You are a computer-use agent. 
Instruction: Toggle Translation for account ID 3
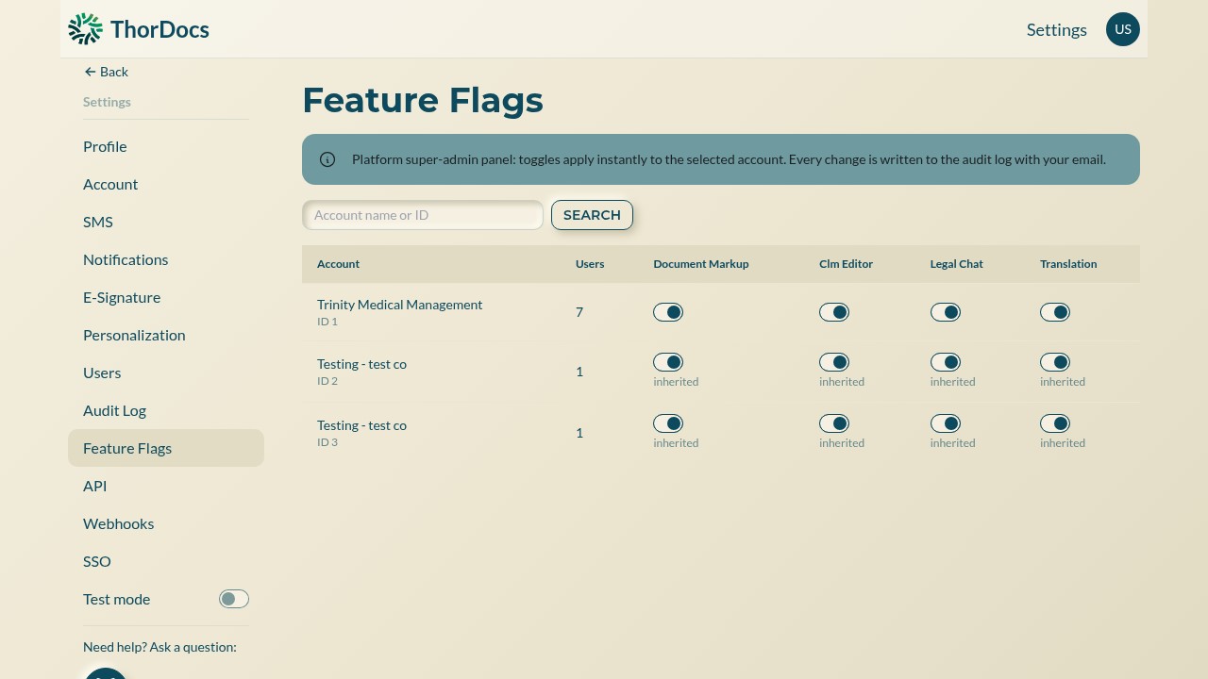pos(1055,423)
